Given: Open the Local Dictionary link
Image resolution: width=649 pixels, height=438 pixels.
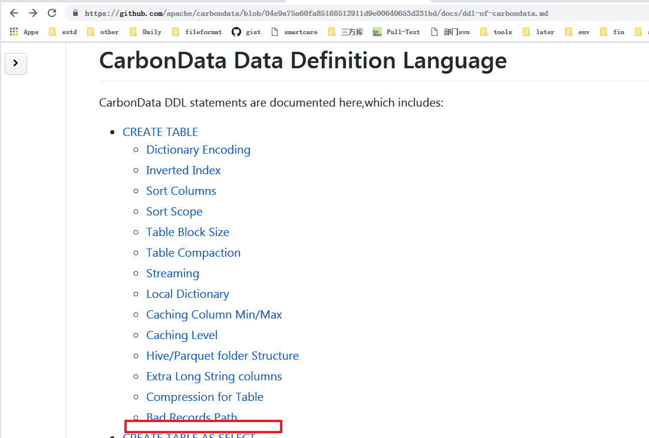Looking at the screenshot, I should [187, 294].
